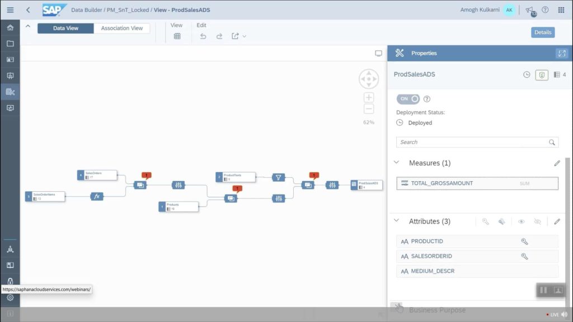Image resolution: width=573 pixels, height=322 pixels.
Task: Undo the last edit
Action: 203,36
